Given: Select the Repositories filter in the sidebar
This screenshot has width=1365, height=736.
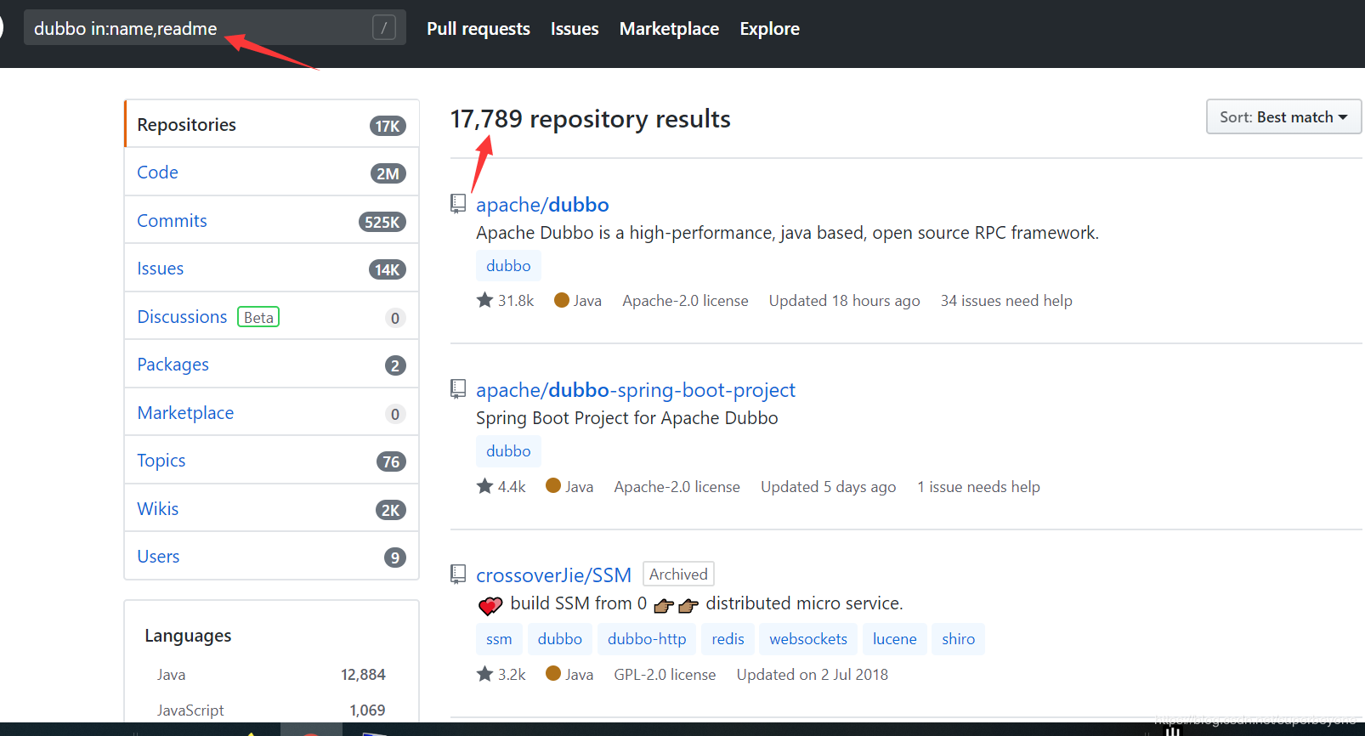Looking at the screenshot, I should tap(272, 124).
